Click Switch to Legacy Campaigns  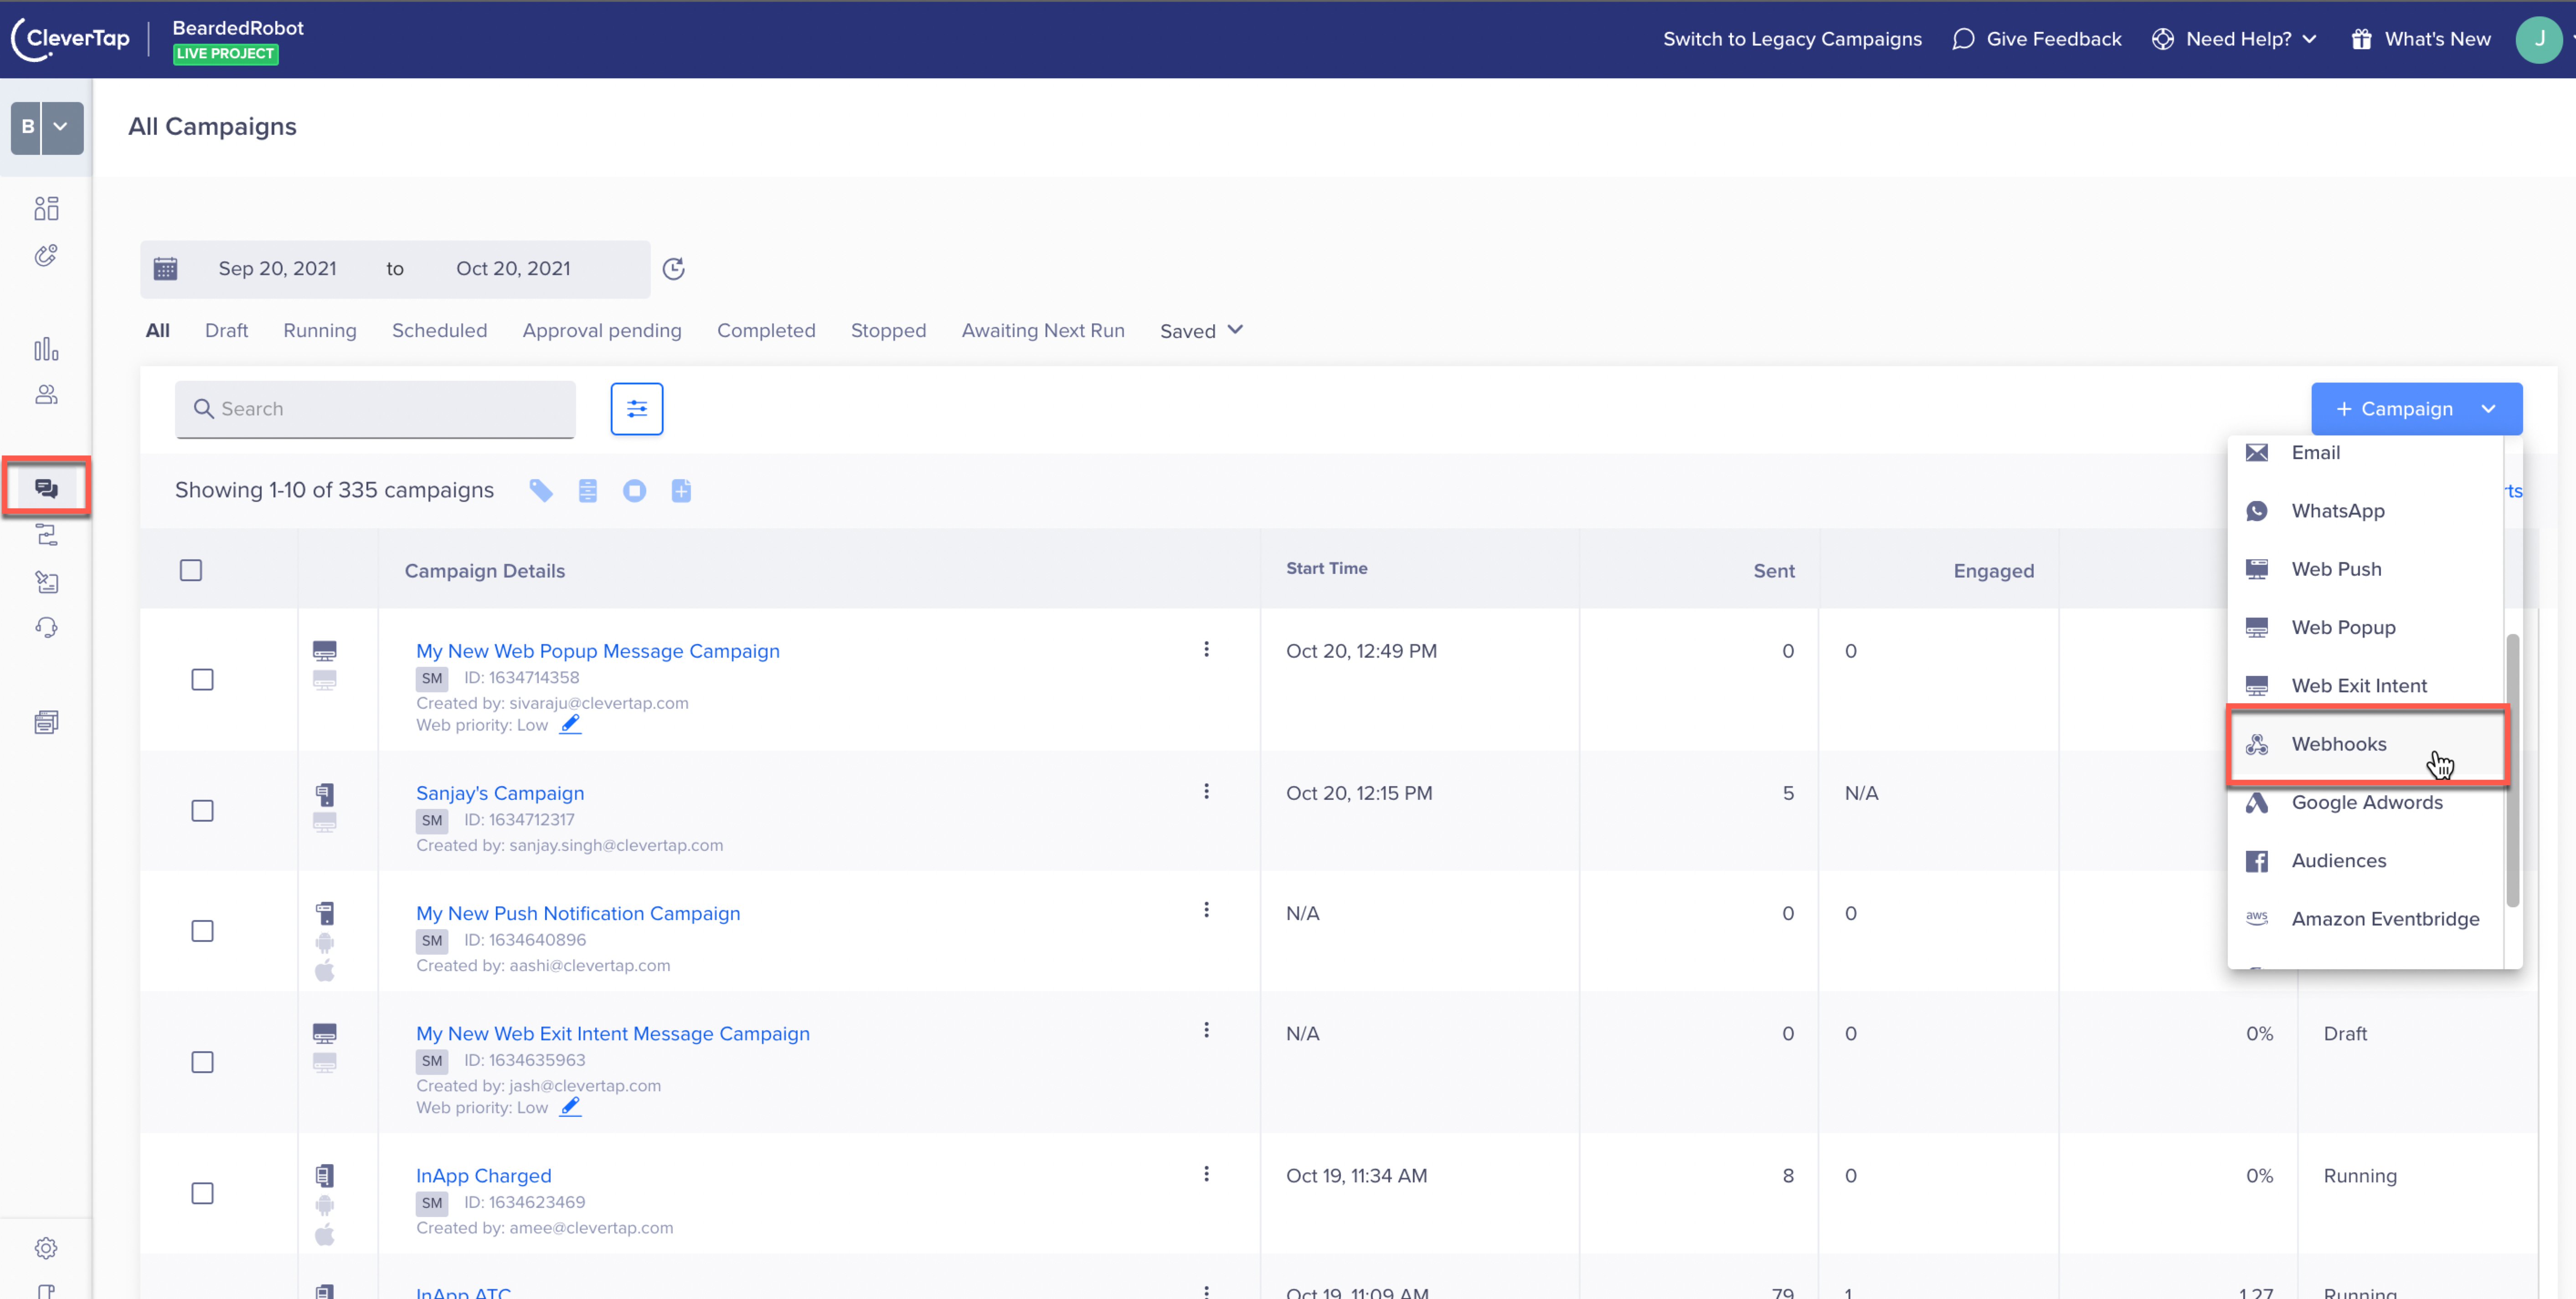[x=1792, y=39]
